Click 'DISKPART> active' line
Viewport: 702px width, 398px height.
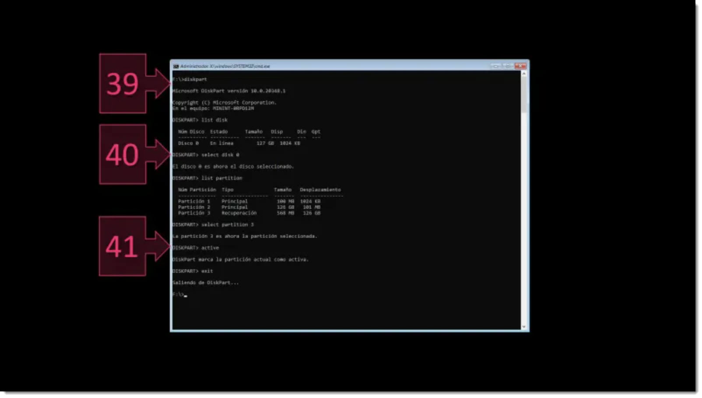[196, 248]
